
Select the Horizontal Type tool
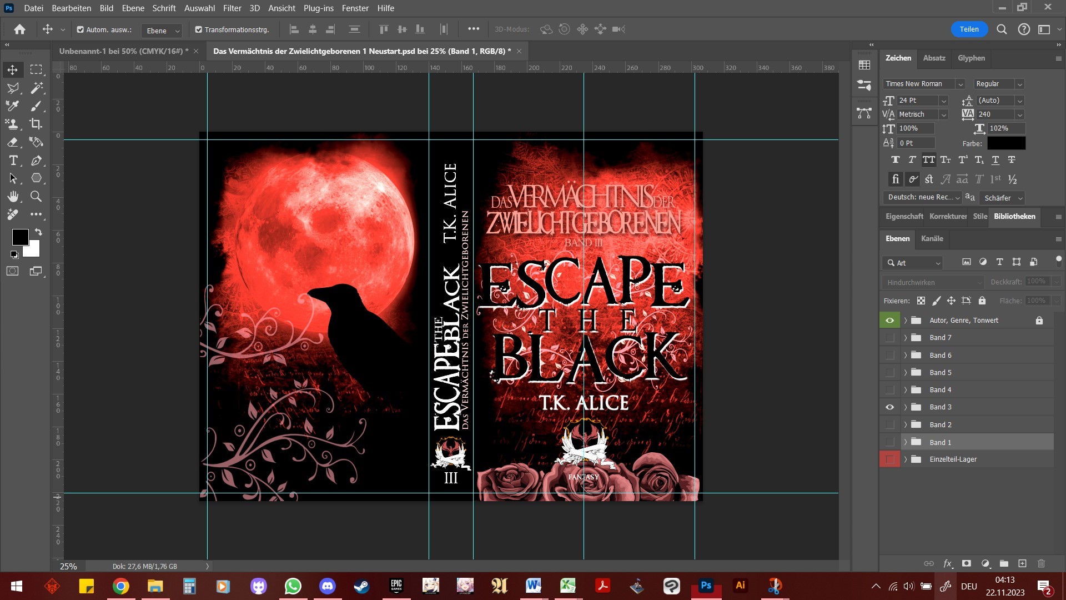click(13, 161)
